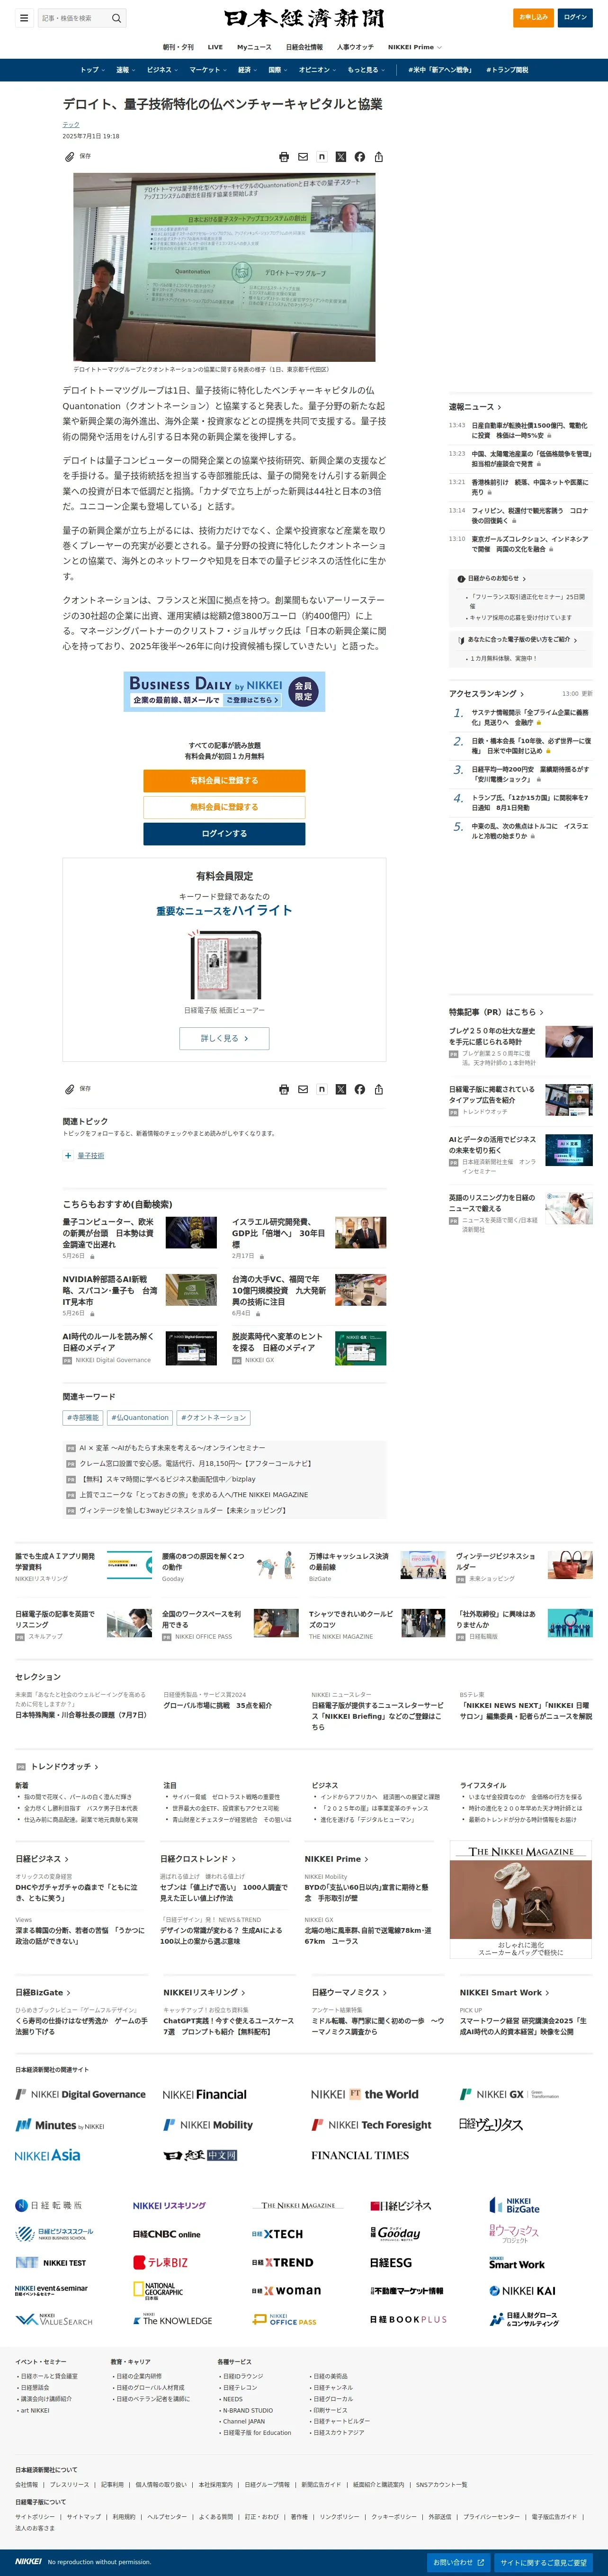
Task: Click the print icon under the headline
Action: (284, 157)
